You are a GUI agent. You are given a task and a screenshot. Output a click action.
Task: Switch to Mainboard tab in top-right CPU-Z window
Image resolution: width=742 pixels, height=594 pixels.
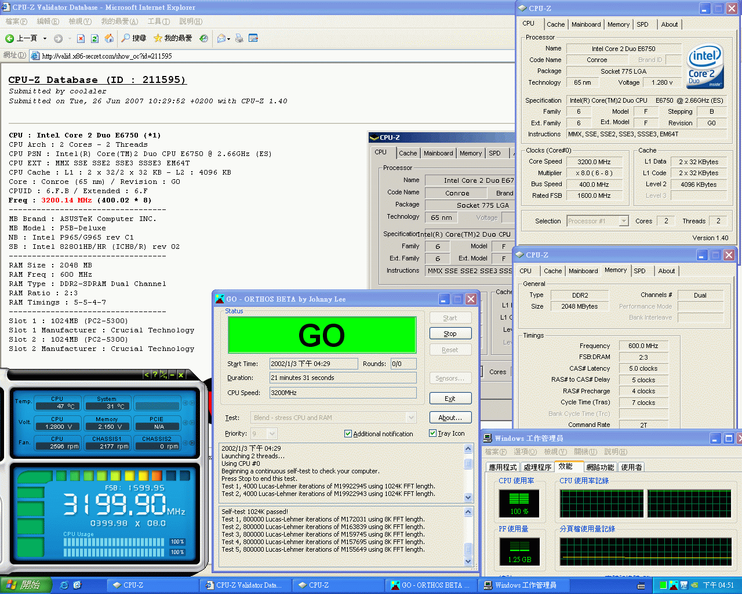point(586,24)
